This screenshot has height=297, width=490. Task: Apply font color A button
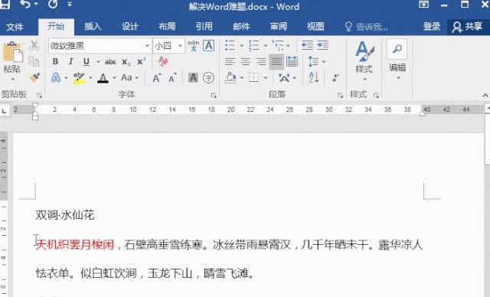point(103,78)
